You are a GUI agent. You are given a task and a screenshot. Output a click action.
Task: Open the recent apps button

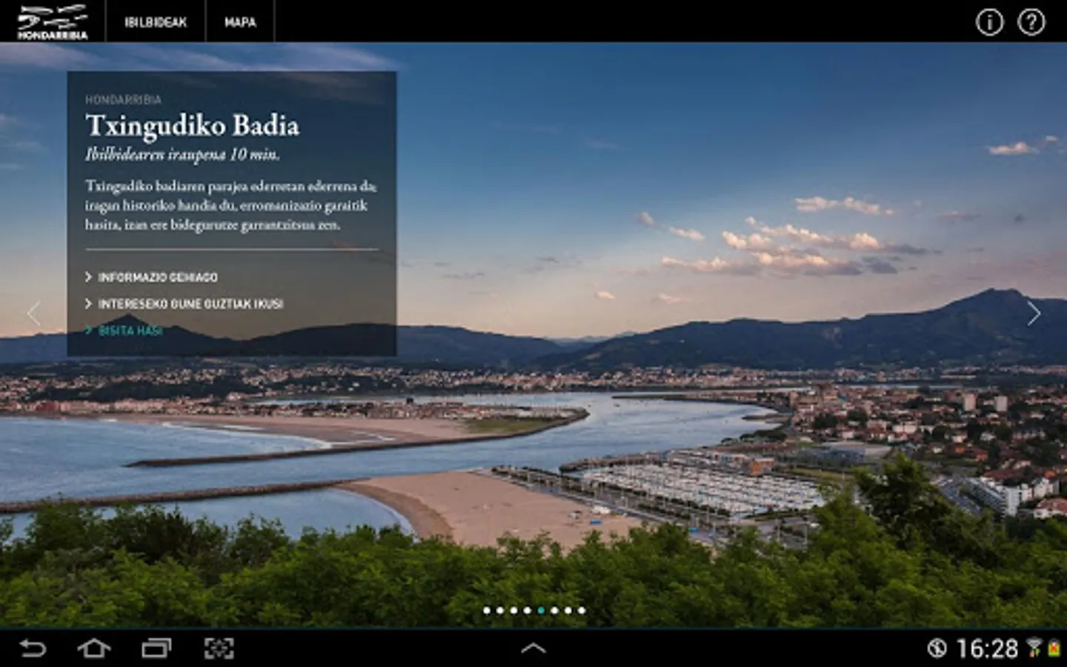pyautogui.click(x=156, y=648)
